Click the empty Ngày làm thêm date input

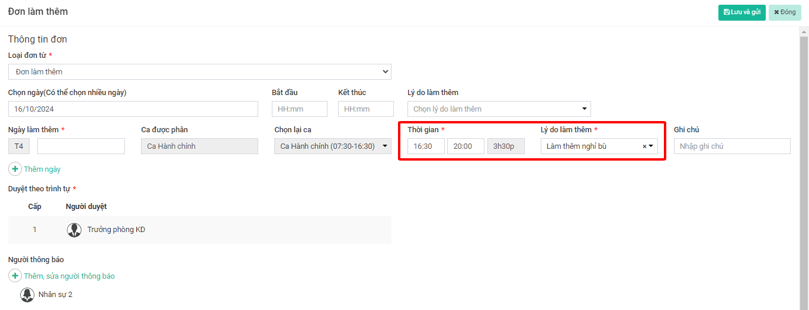click(81, 146)
